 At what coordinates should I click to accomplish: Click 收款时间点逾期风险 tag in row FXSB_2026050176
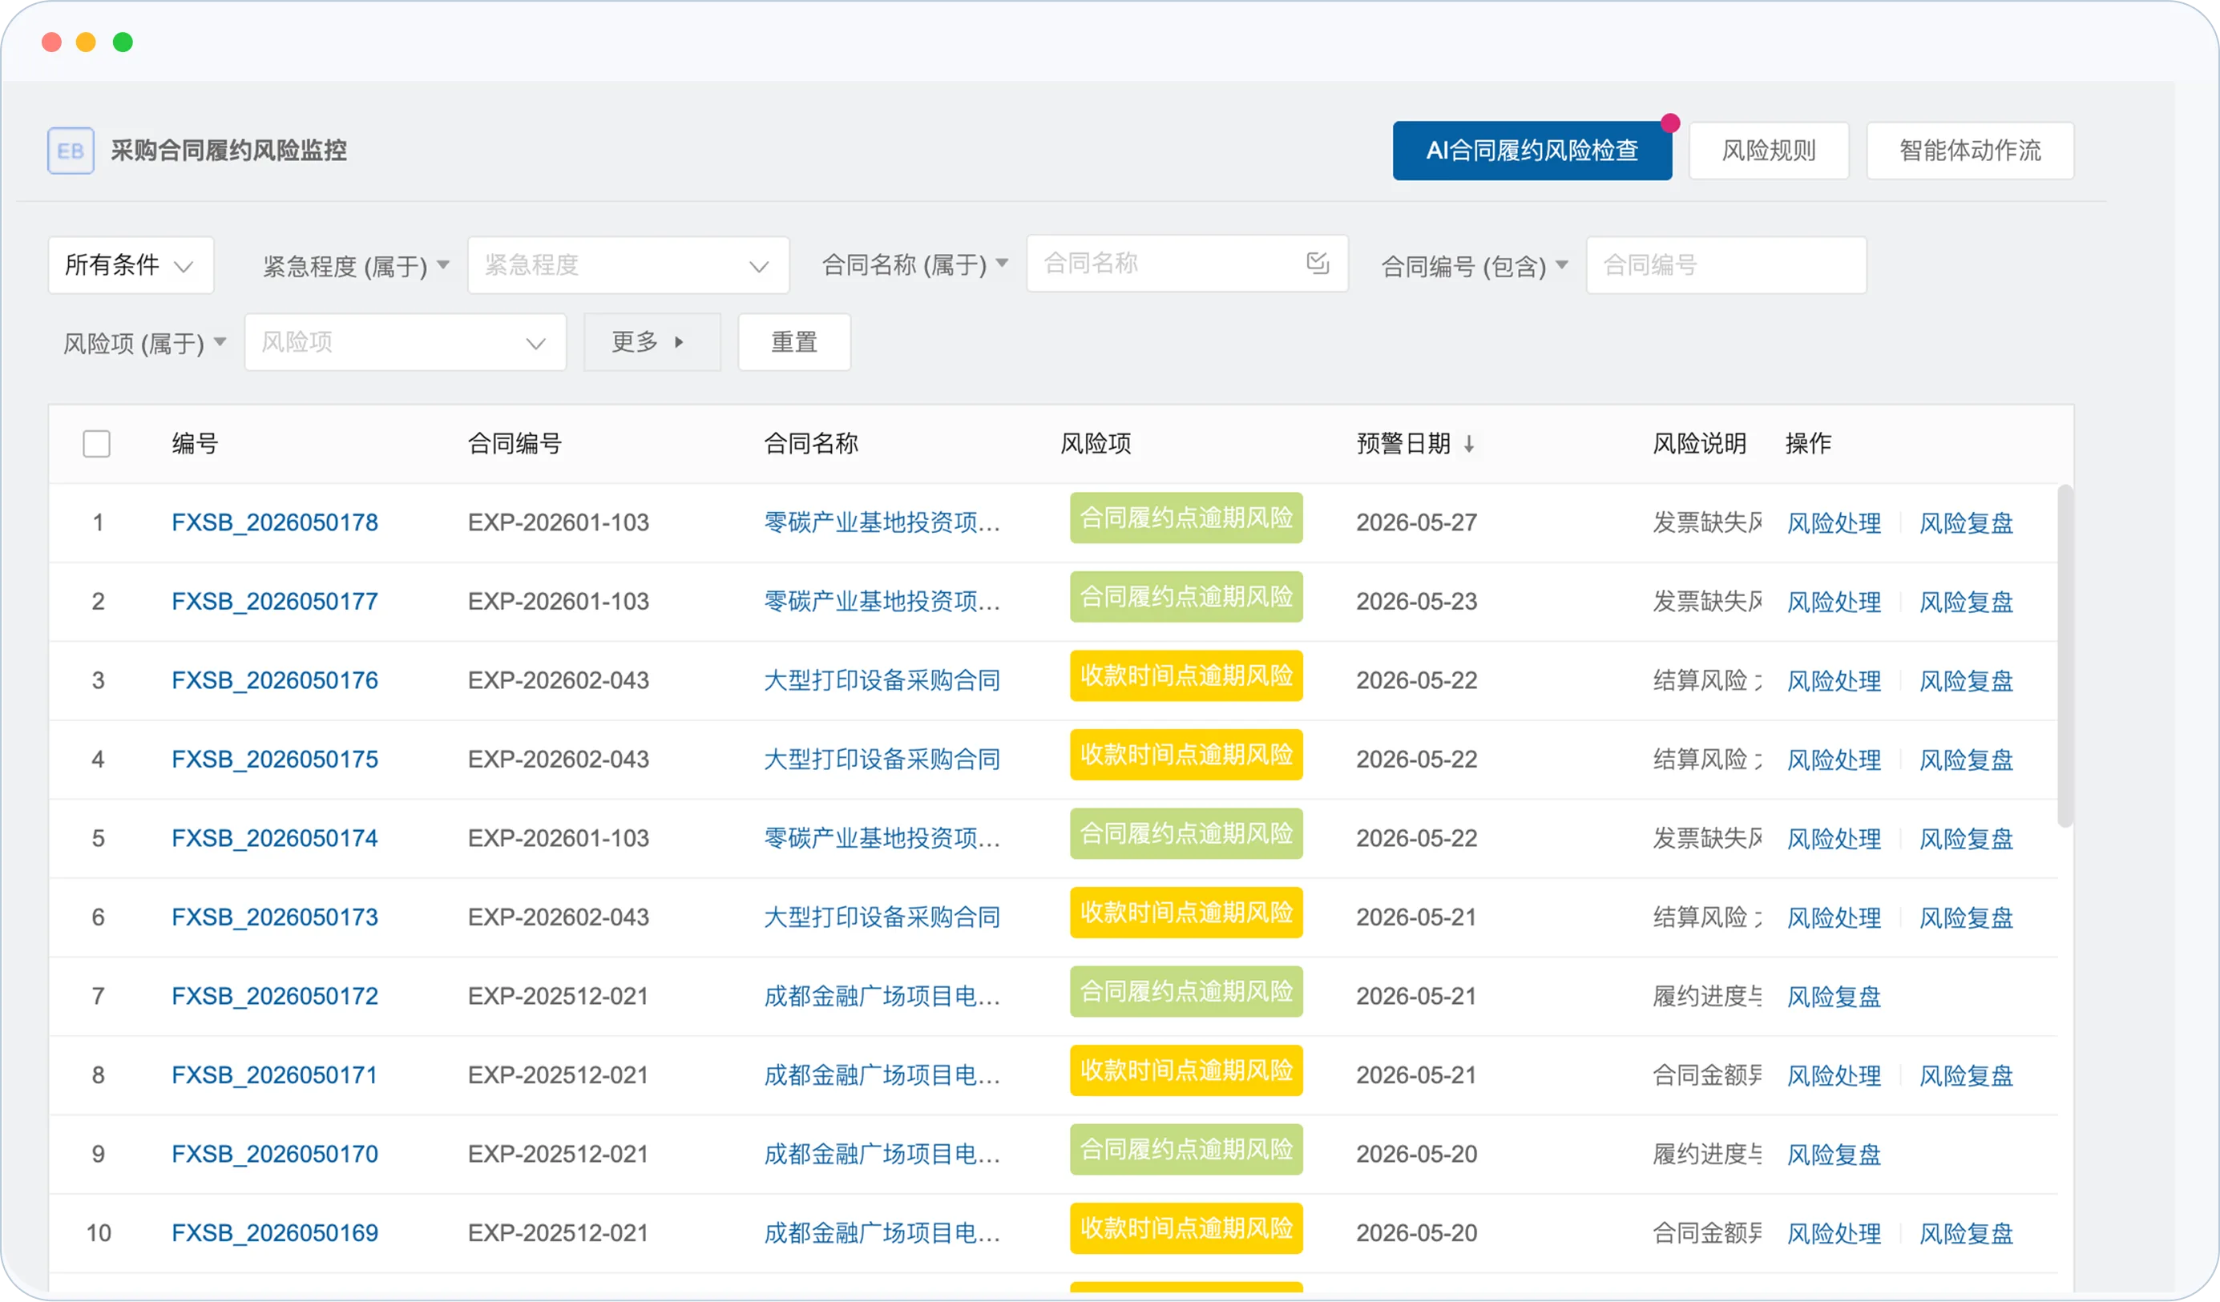click(1186, 675)
